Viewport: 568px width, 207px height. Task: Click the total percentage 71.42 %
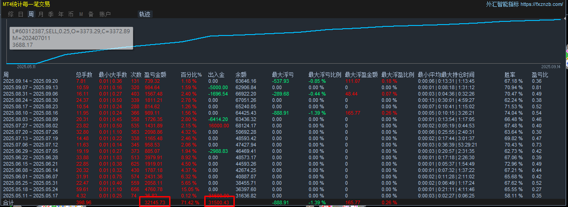pos(190,202)
